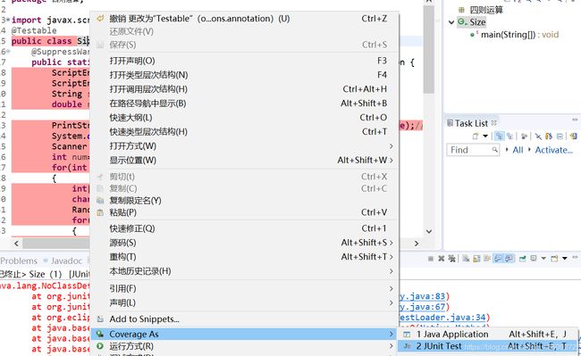Expand the arrow before Activate...
The width and height of the screenshot is (581, 356).
click(x=529, y=149)
